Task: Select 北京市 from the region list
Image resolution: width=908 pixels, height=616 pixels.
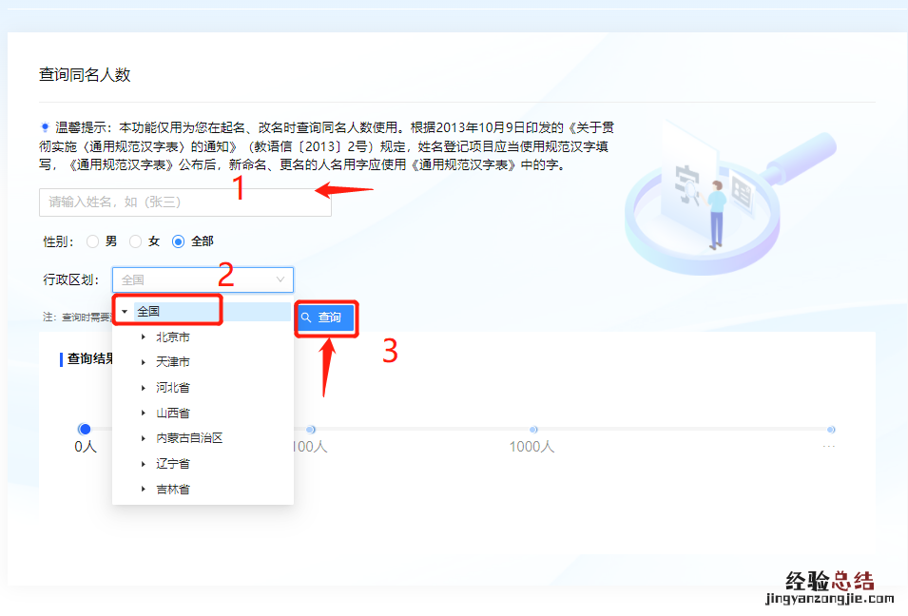Action: click(x=172, y=337)
